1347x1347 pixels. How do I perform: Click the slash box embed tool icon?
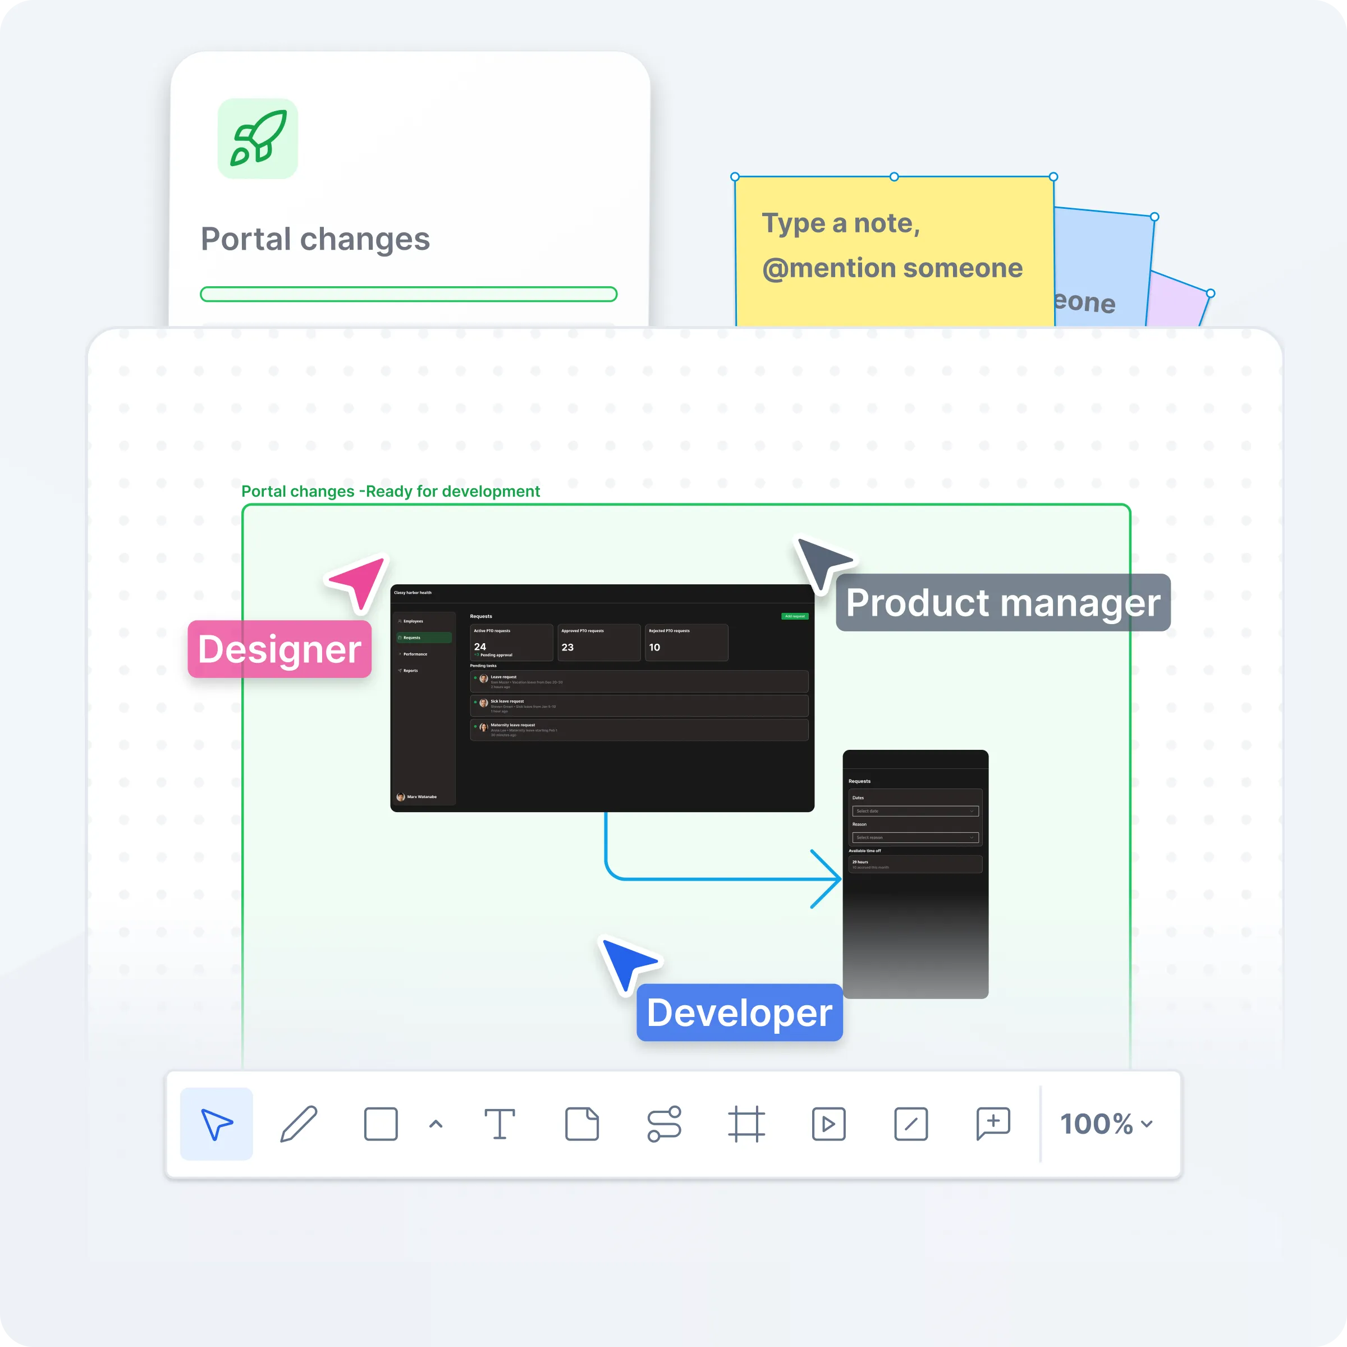click(910, 1124)
